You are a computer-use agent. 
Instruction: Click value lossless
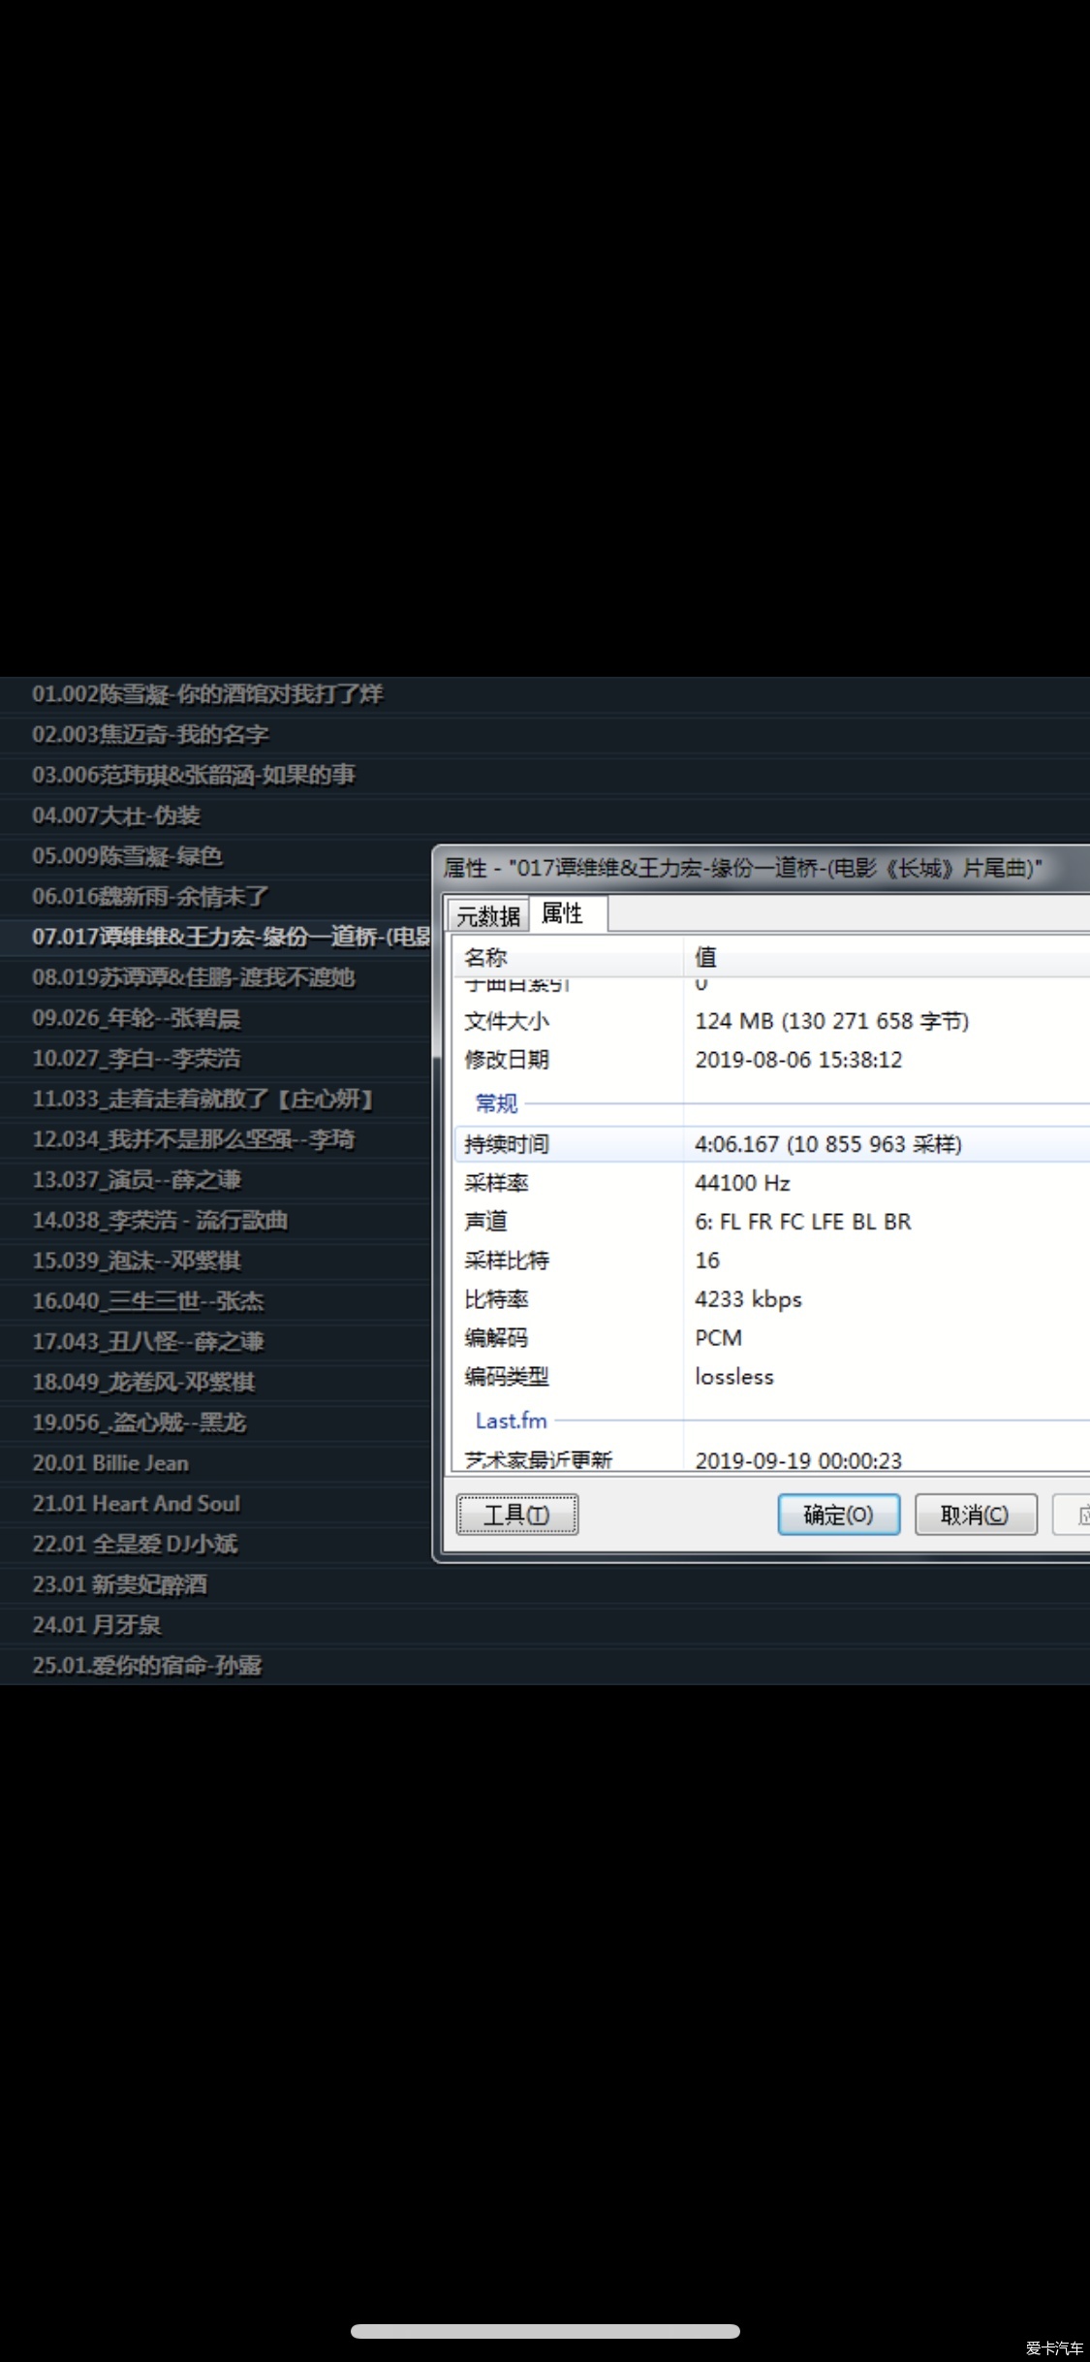[x=734, y=1377]
